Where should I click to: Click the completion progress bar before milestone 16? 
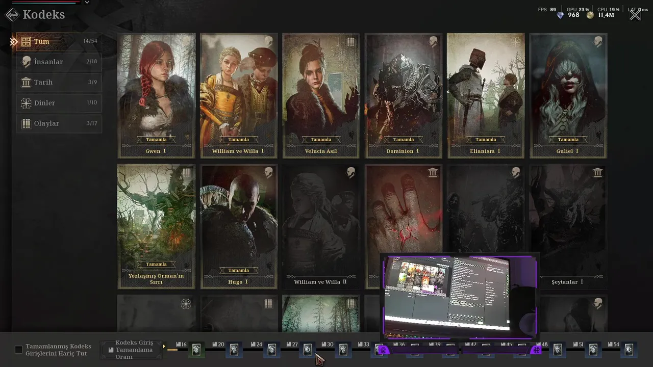pos(172,350)
